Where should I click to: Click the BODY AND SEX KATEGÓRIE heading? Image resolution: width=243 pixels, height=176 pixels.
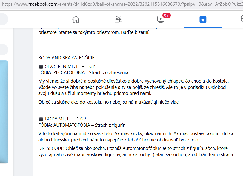[x=67, y=58]
